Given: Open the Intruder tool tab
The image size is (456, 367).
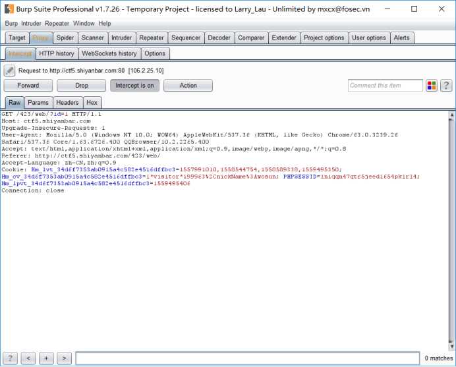Looking at the screenshot, I should pyautogui.click(x=121, y=38).
